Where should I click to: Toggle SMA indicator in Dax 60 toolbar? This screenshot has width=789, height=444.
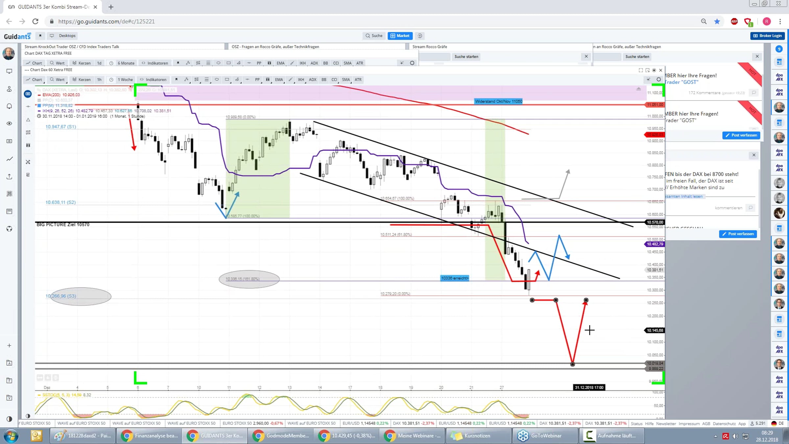346,80
